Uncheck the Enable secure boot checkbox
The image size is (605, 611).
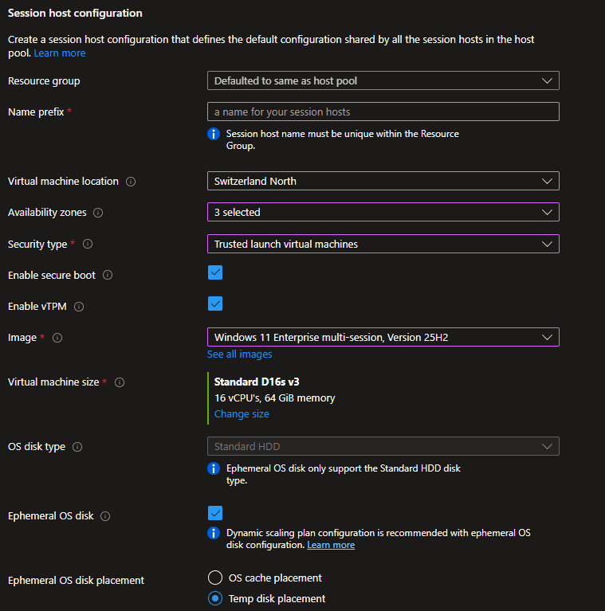coord(215,273)
